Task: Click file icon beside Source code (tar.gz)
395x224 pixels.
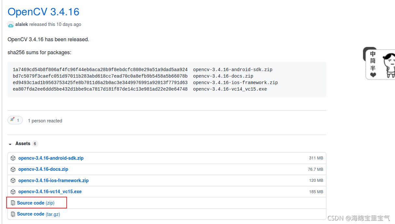Action: point(13,214)
